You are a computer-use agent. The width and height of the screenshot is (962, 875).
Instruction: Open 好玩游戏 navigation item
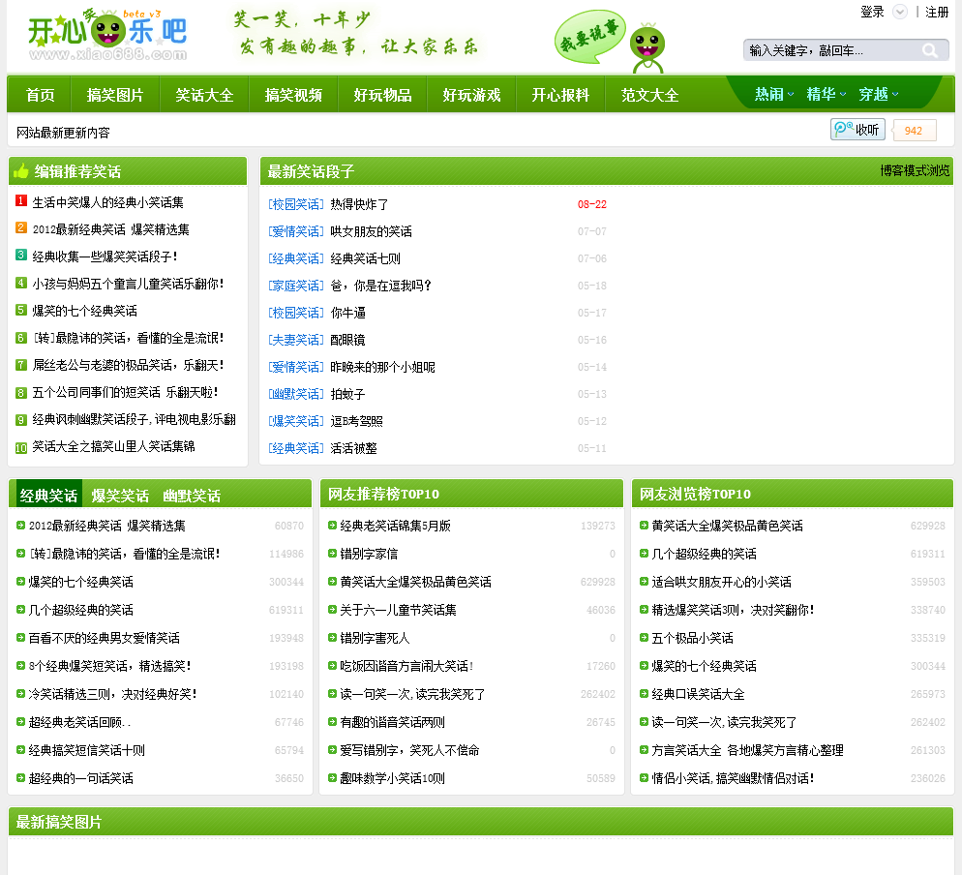[x=471, y=95]
